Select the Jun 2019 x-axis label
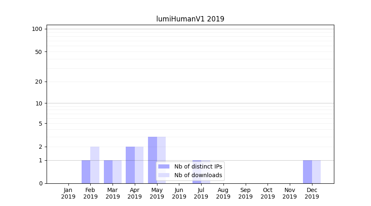This screenshot has height=206, width=371. [179, 193]
